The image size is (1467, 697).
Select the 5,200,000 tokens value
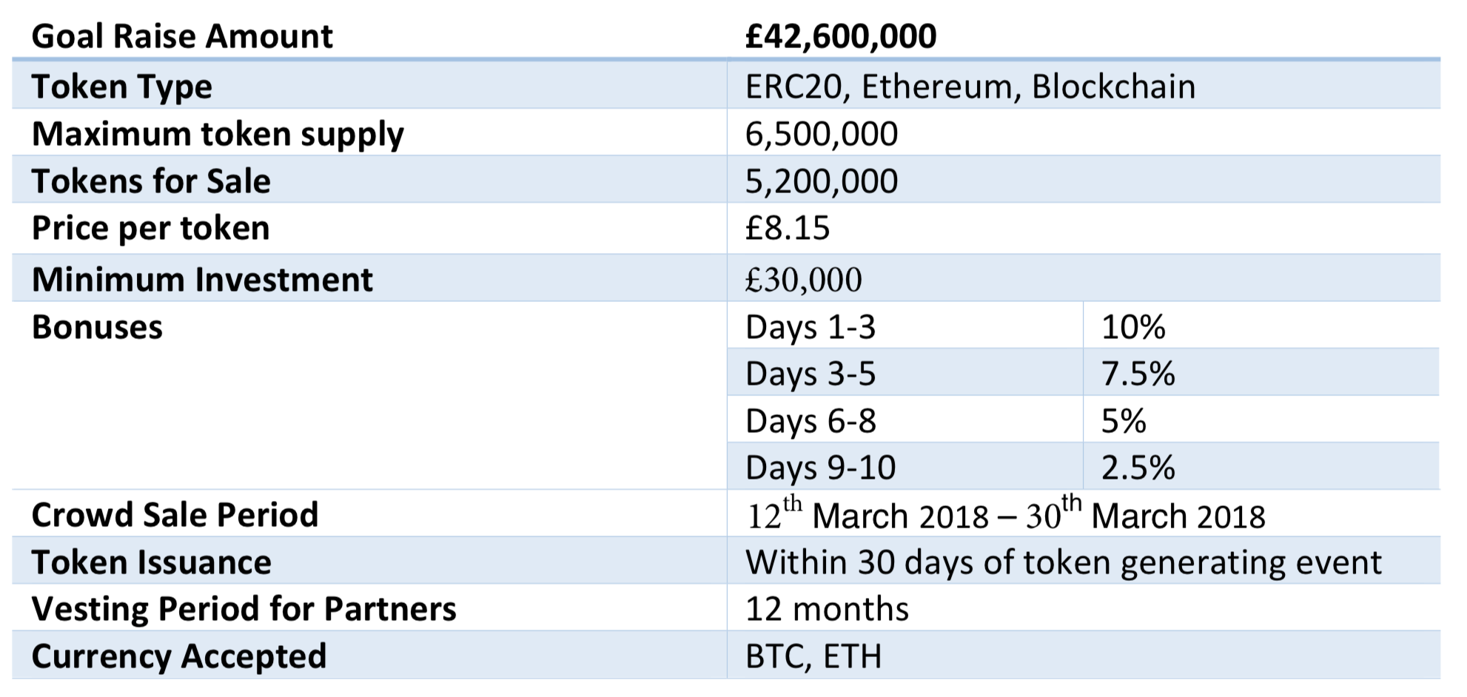tap(822, 181)
